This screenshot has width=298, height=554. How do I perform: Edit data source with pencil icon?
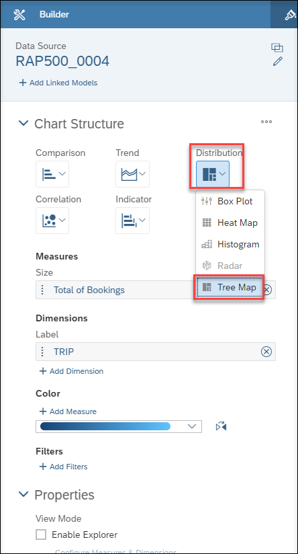pyautogui.click(x=278, y=61)
